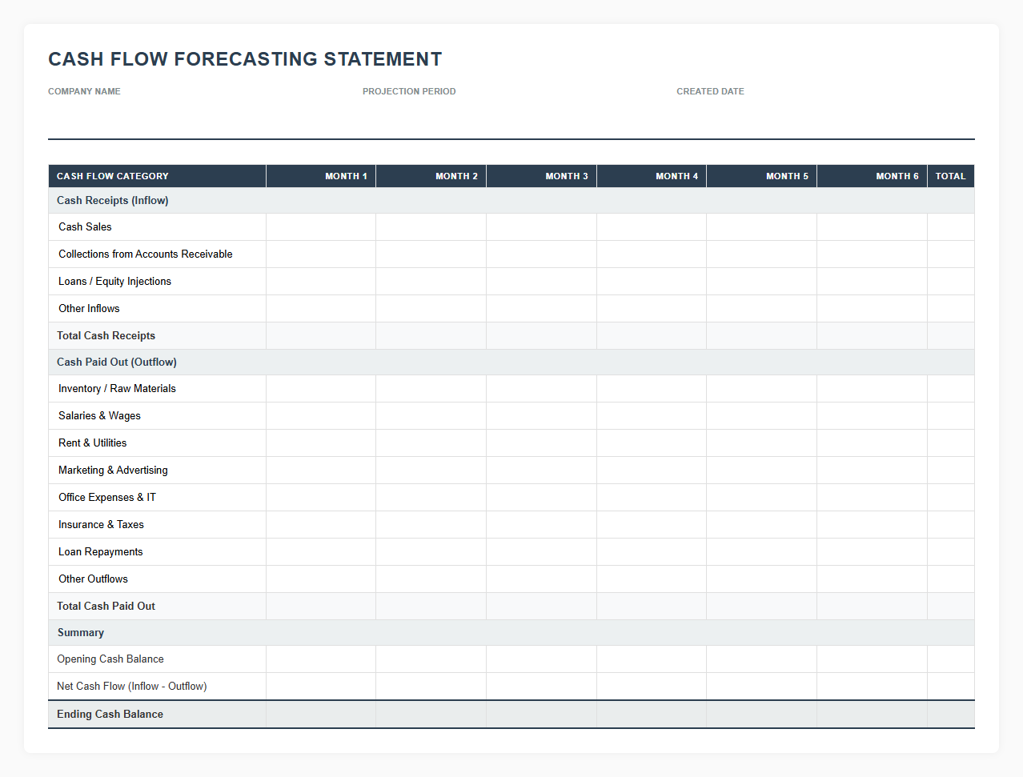Click the Total Cash Receipts Month 6 cell

[872, 336]
